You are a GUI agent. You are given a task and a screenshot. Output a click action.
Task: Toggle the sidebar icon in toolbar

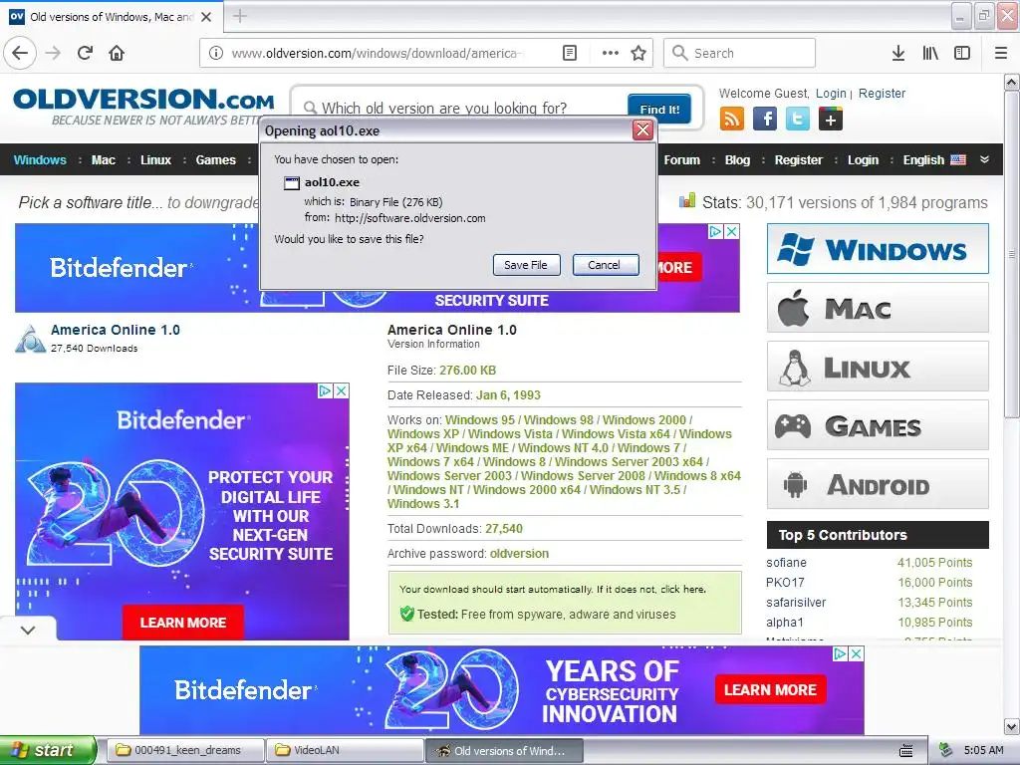pos(962,53)
